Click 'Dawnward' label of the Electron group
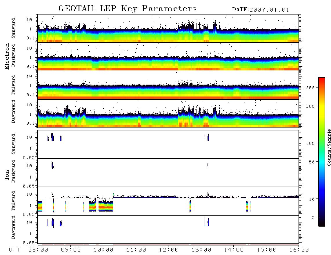This screenshot has width=331, height=255. (13, 111)
